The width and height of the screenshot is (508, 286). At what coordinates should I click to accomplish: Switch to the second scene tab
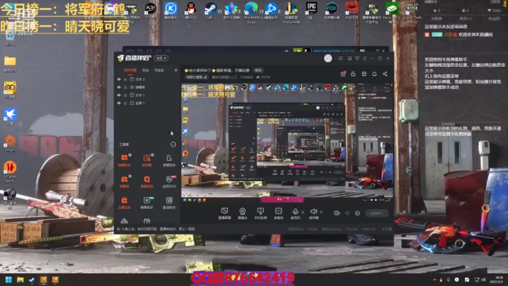click(x=145, y=70)
